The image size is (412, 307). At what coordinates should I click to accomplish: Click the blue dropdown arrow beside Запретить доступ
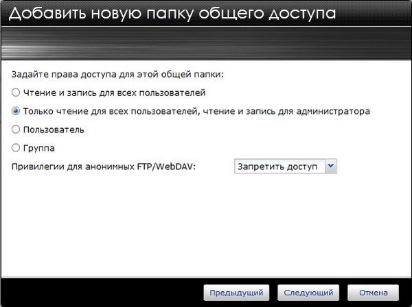click(330, 166)
